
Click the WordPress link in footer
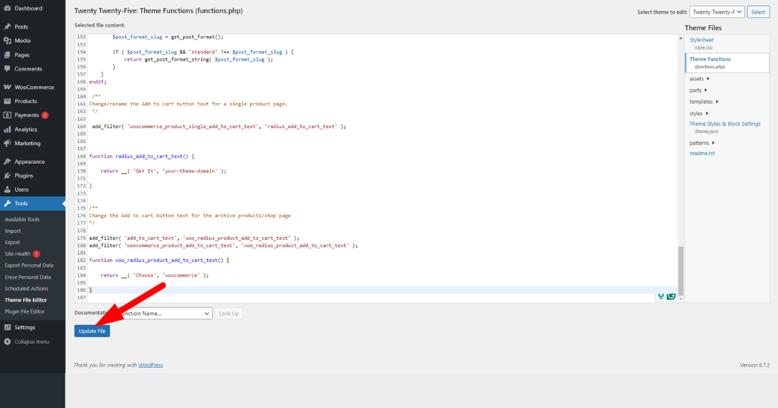[151, 365]
